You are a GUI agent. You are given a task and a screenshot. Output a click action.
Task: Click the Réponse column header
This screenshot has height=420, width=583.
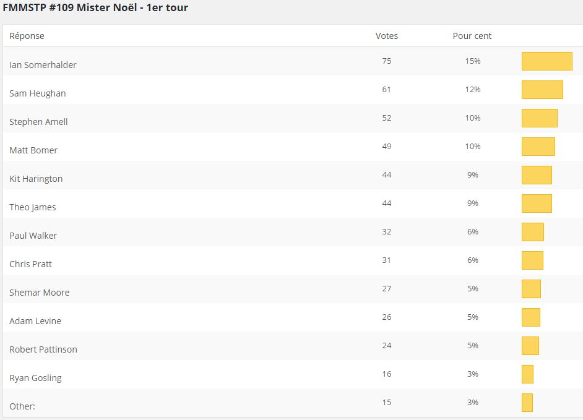27,36
